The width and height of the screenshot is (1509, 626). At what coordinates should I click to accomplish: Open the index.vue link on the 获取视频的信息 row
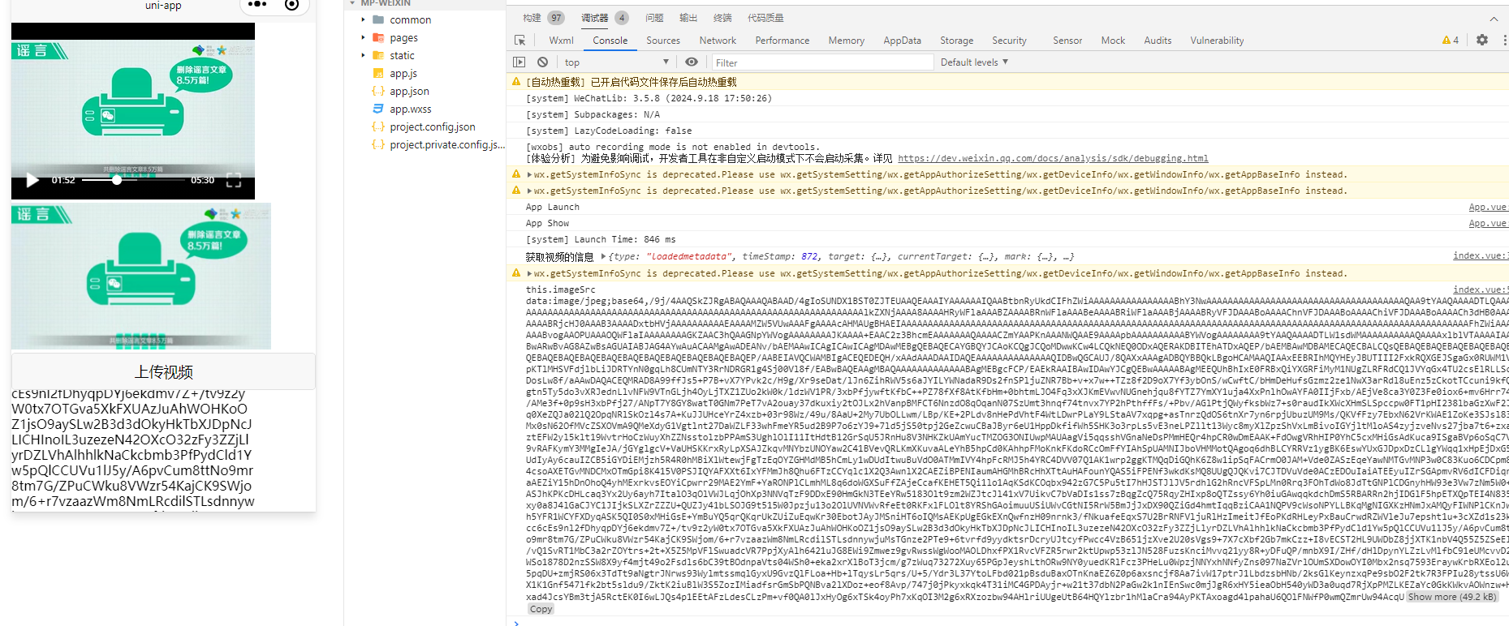tap(1480, 255)
